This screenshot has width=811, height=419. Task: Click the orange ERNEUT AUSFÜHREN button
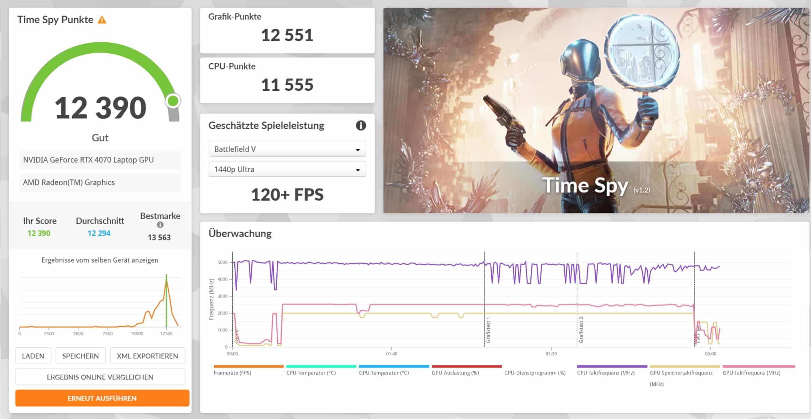pos(102,398)
